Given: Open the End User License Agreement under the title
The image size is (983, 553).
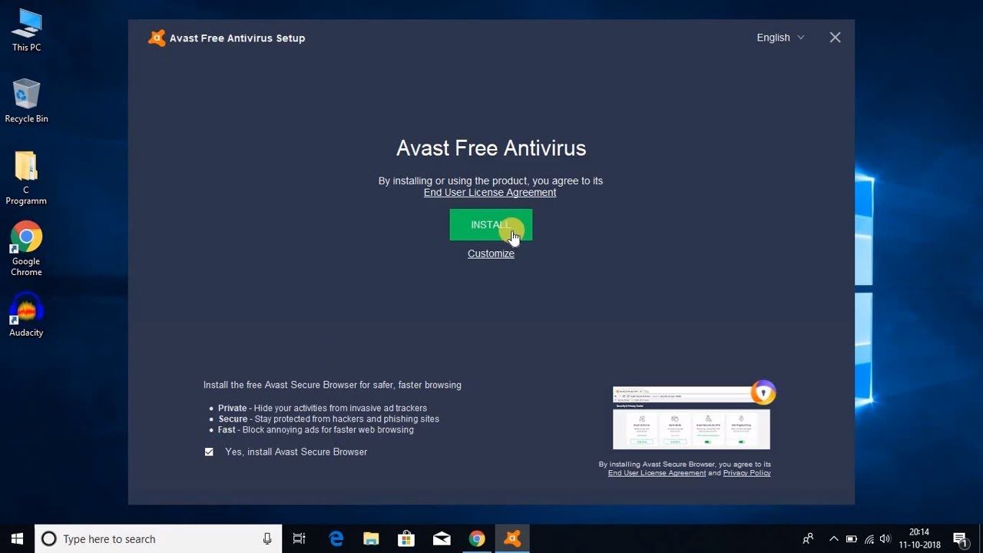Looking at the screenshot, I should (490, 193).
